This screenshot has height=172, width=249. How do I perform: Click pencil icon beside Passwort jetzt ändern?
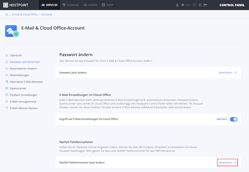pos(235,73)
